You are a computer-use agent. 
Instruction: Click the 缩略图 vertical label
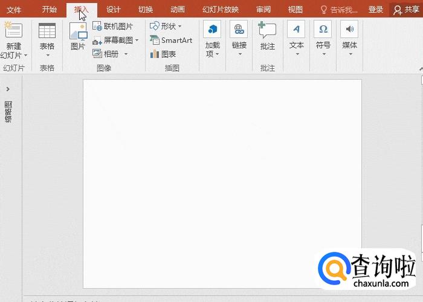[8, 112]
